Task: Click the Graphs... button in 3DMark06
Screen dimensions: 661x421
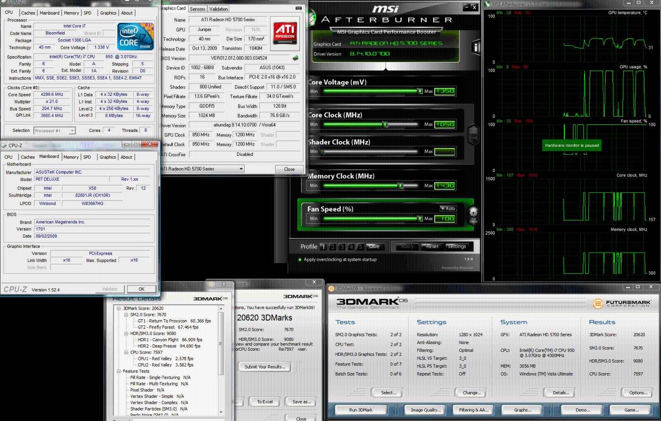Action: [523, 410]
